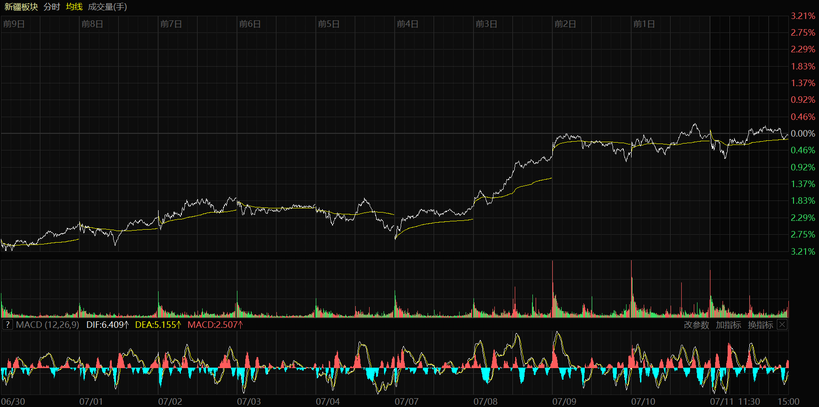Click 加指标 to add an indicator
This screenshot has width=819, height=407.
point(728,325)
